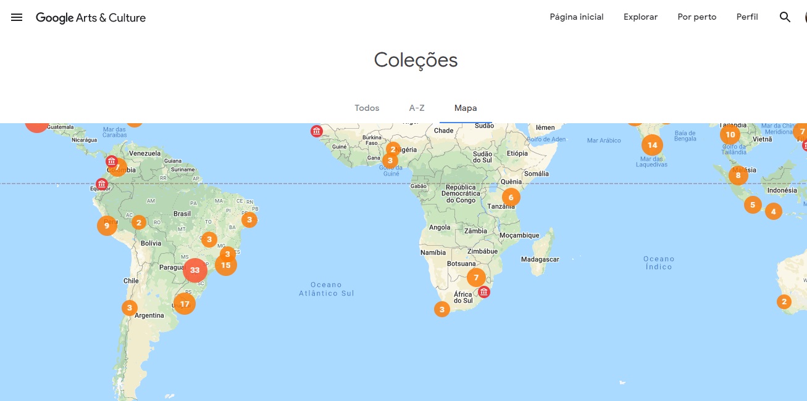The image size is (807, 401).
Task: Click the Madagascar map label
Action: pos(540,259)
